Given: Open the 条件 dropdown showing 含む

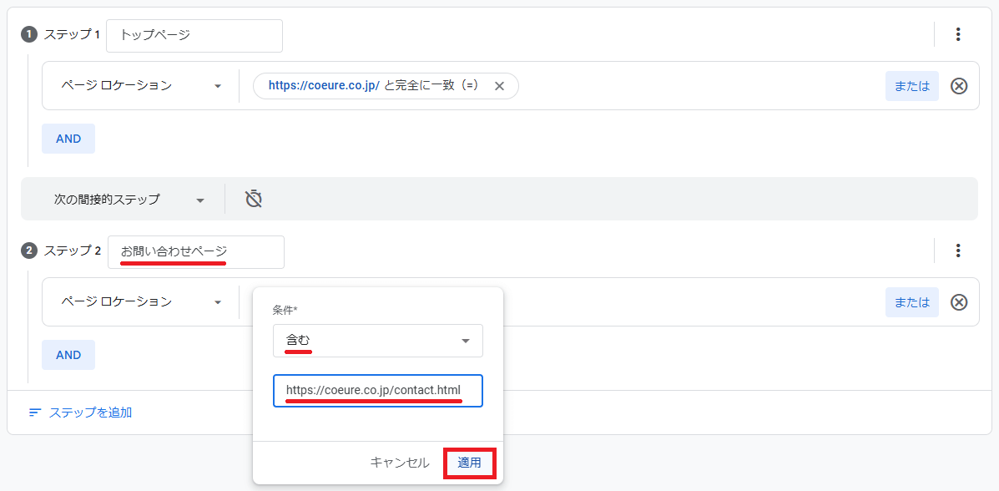Looking at the screenshot, I should [377, 341].
